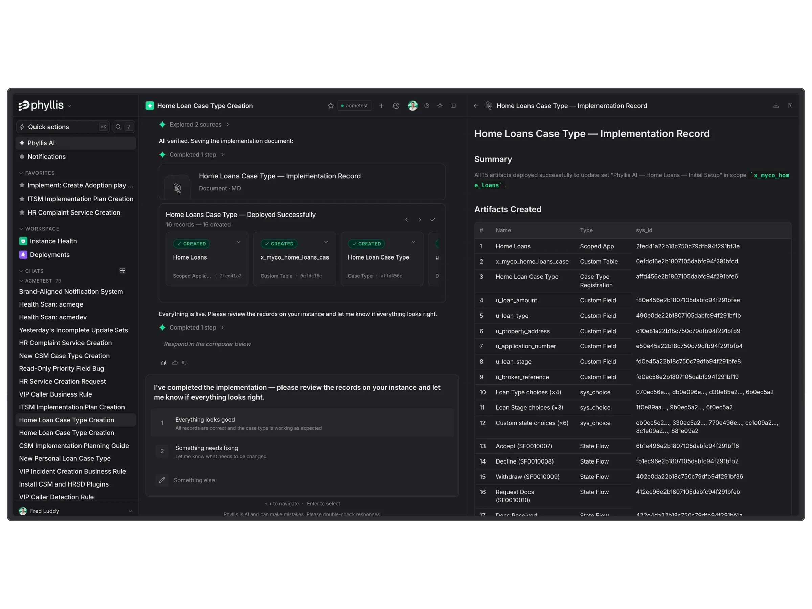The image size is (812, 609).
Task: Copy the Implementation Record to clipboard
Action: [x=790, y=106]
